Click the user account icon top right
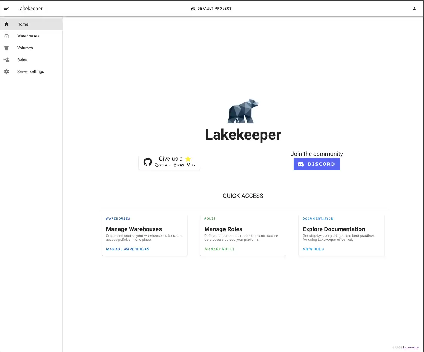Screen dimensions: 424x352 (414, 8)
